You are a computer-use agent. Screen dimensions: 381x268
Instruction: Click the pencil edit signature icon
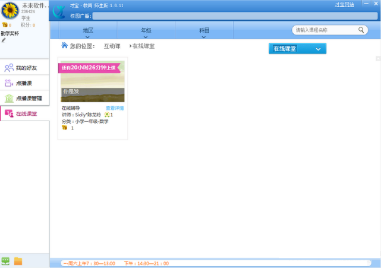(x=4, y=40)
